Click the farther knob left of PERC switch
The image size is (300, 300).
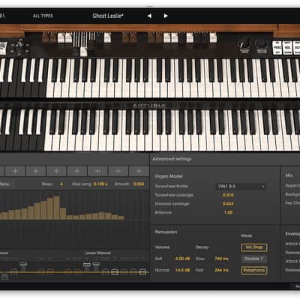pyautogui.click(x=244, y=44)
